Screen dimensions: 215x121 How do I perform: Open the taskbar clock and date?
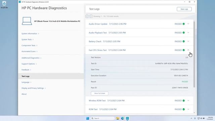click(210, 118)
